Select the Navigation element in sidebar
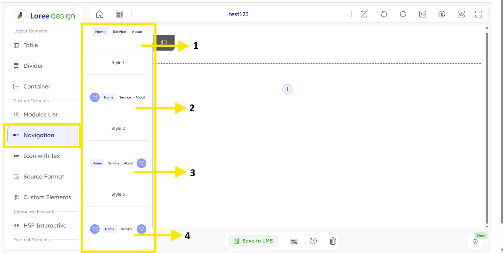This screenshot has height=253, width=503. tap(43, 135)
